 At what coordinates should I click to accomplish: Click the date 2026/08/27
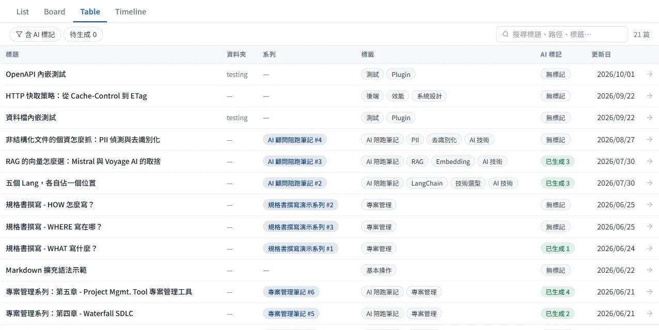[x=616, y=140]
